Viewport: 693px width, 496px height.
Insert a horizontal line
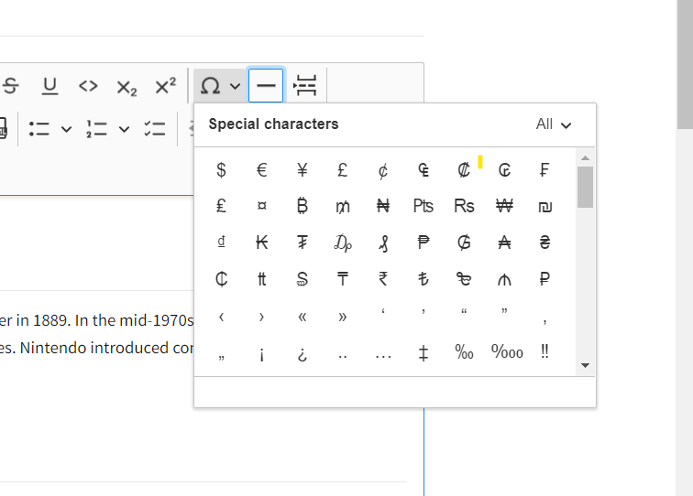pyautogui.click(x=266, y=86)
